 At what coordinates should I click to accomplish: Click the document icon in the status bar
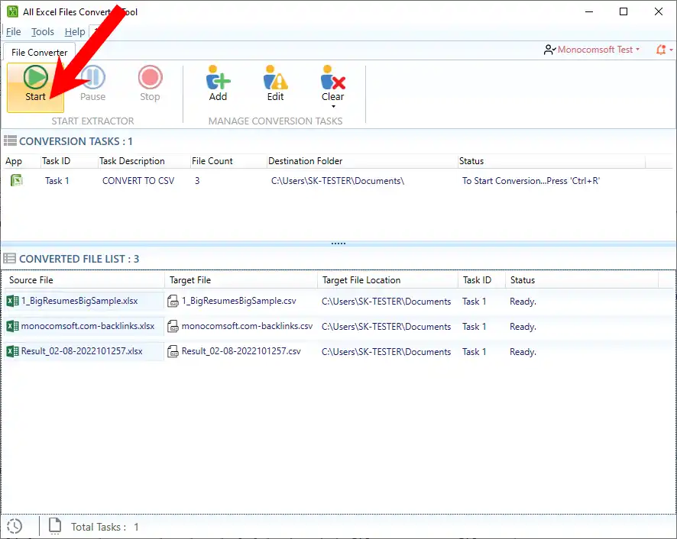[x=55, y=525]
